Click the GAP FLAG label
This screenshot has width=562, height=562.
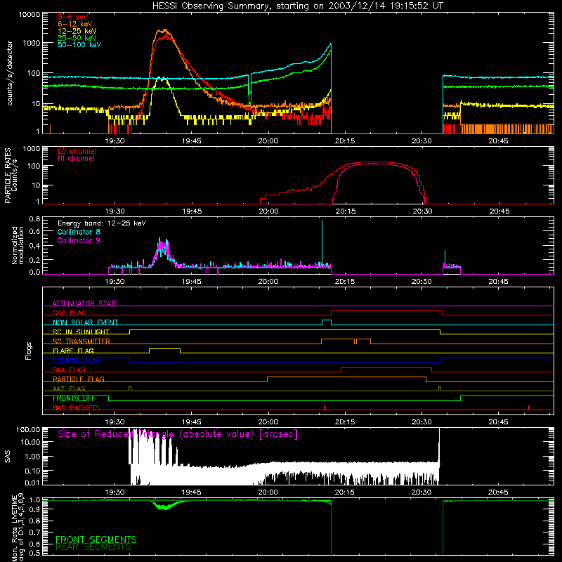tap(69, 313)
